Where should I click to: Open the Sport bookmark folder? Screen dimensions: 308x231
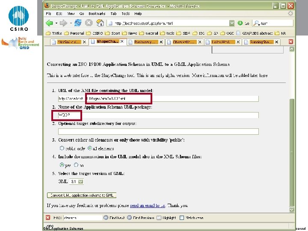click(x=113, y=33)
